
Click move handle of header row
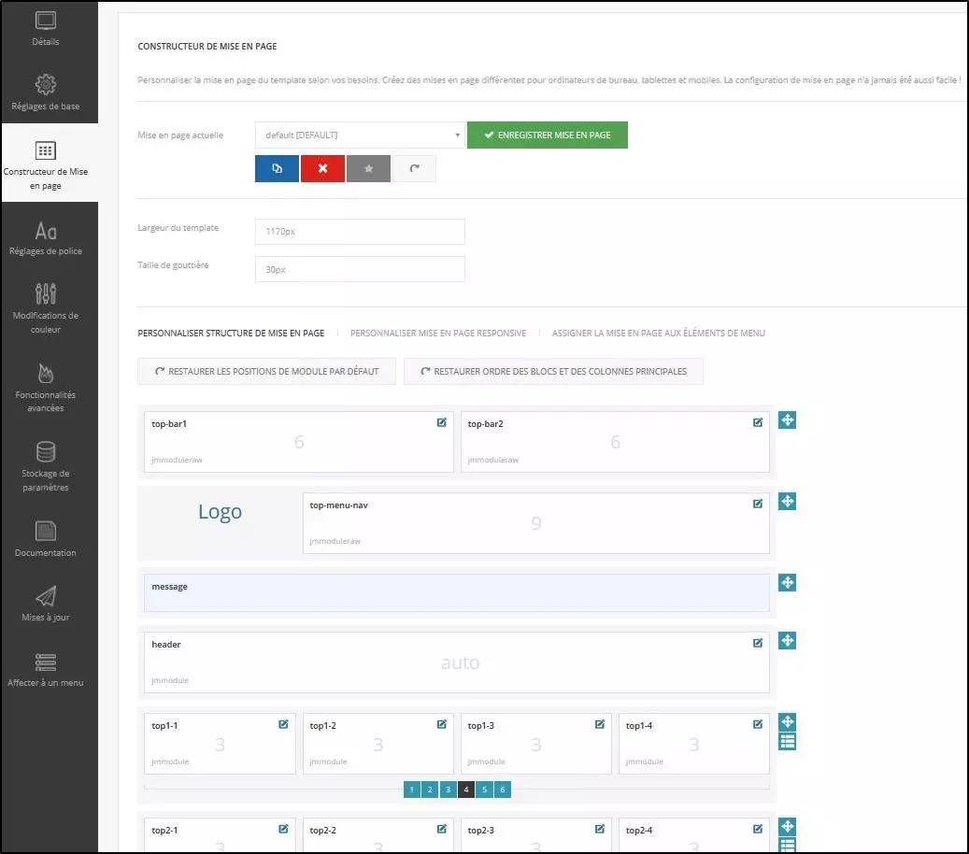(x=788, y=641)
